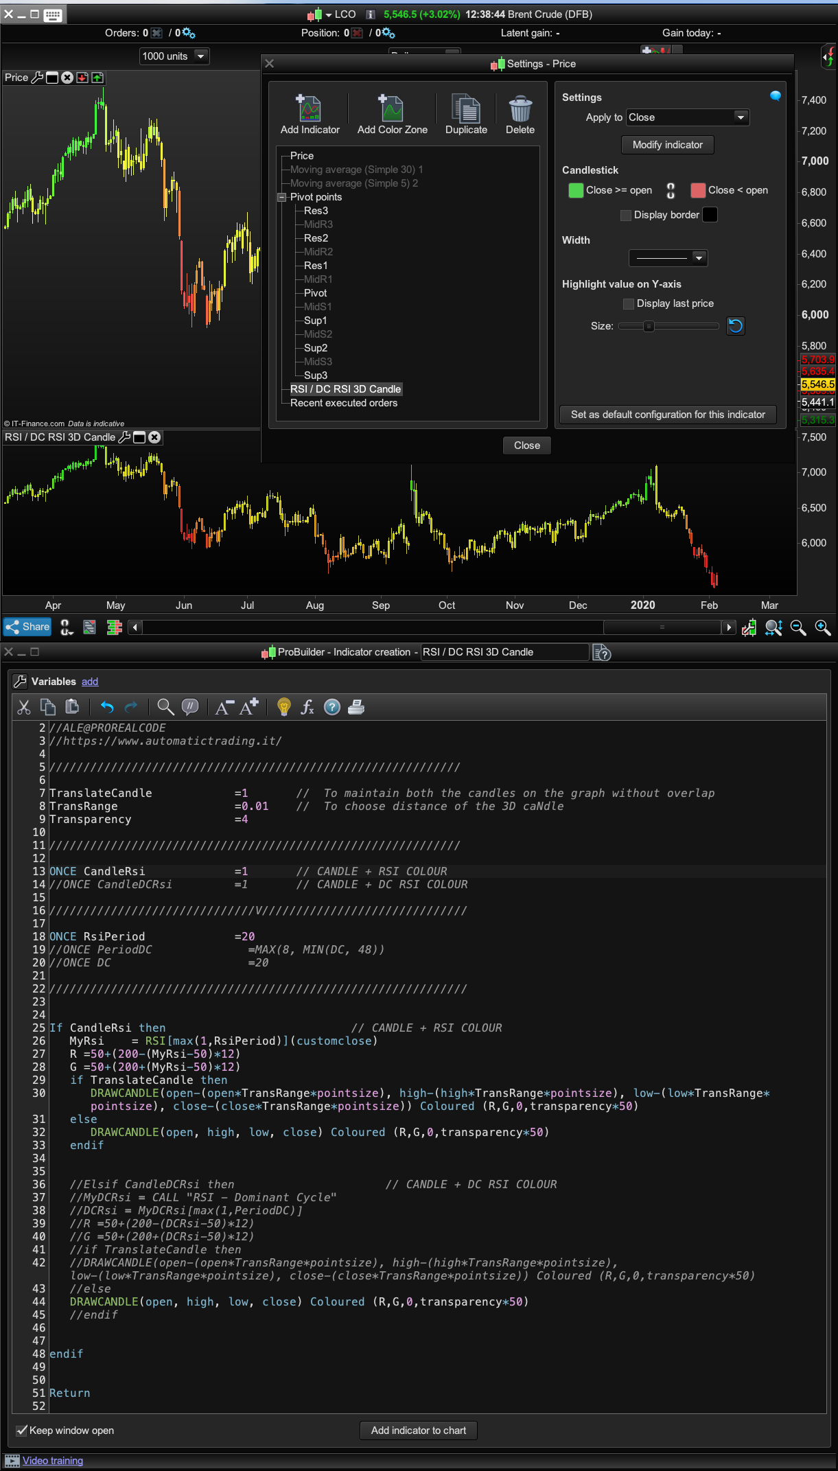
Task: Uncheck Keep window open checkbox
Action: pyautogui.click(x=22, y=1431)
